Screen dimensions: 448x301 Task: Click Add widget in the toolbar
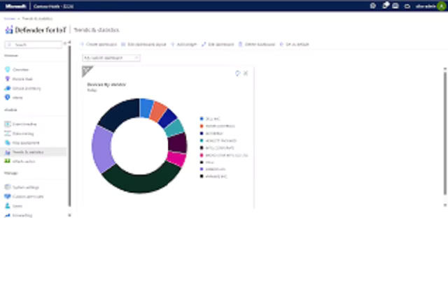coord(183,45)
